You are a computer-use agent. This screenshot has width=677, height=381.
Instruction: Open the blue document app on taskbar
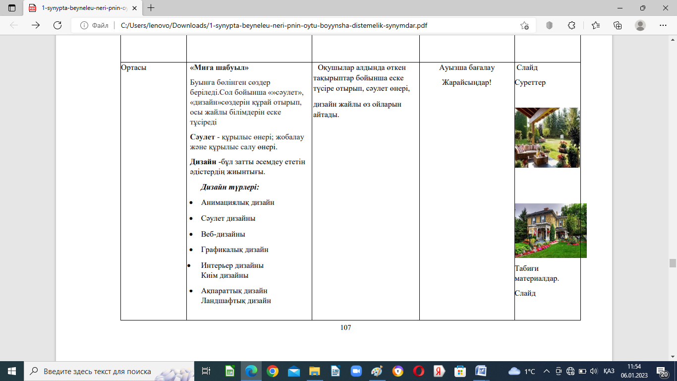click(x=335, y=371)
